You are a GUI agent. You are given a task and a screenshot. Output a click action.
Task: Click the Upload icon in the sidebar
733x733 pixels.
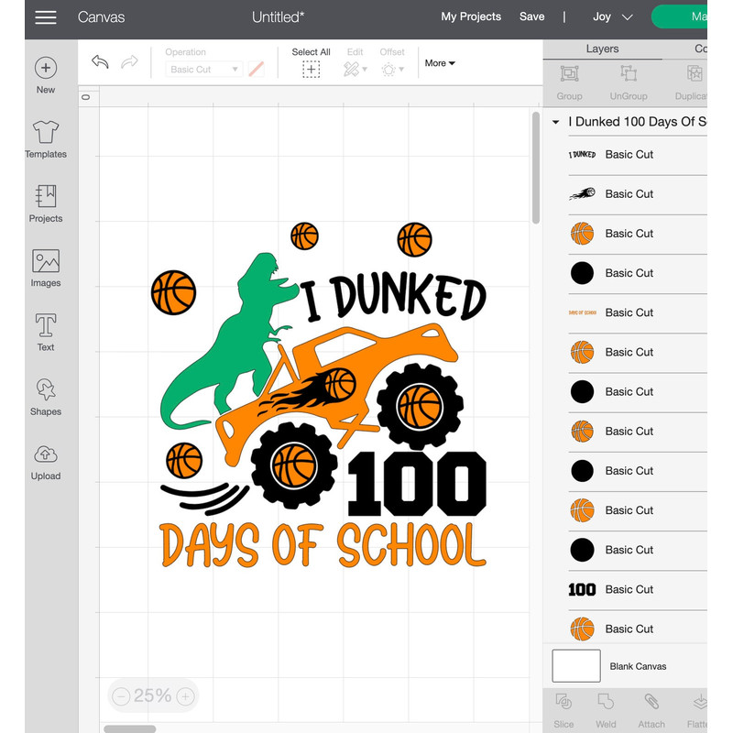click(45, 458)
